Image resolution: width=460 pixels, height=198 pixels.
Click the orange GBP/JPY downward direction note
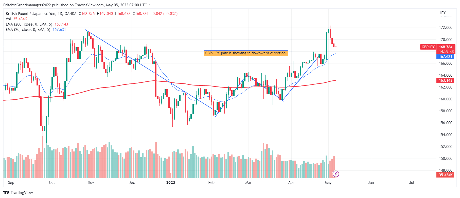coord(246,53)
